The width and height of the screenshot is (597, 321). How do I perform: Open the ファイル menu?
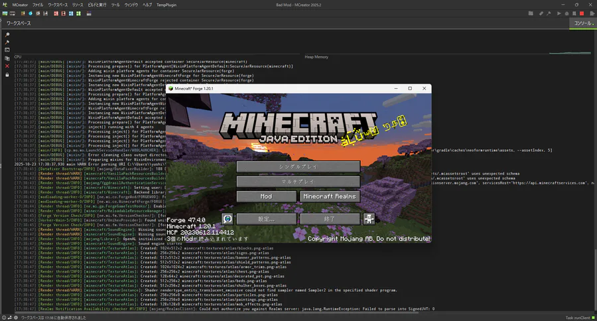[38, 5]
